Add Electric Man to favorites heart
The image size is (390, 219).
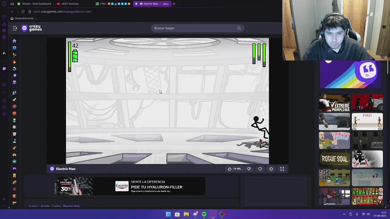tap(260, 169)
